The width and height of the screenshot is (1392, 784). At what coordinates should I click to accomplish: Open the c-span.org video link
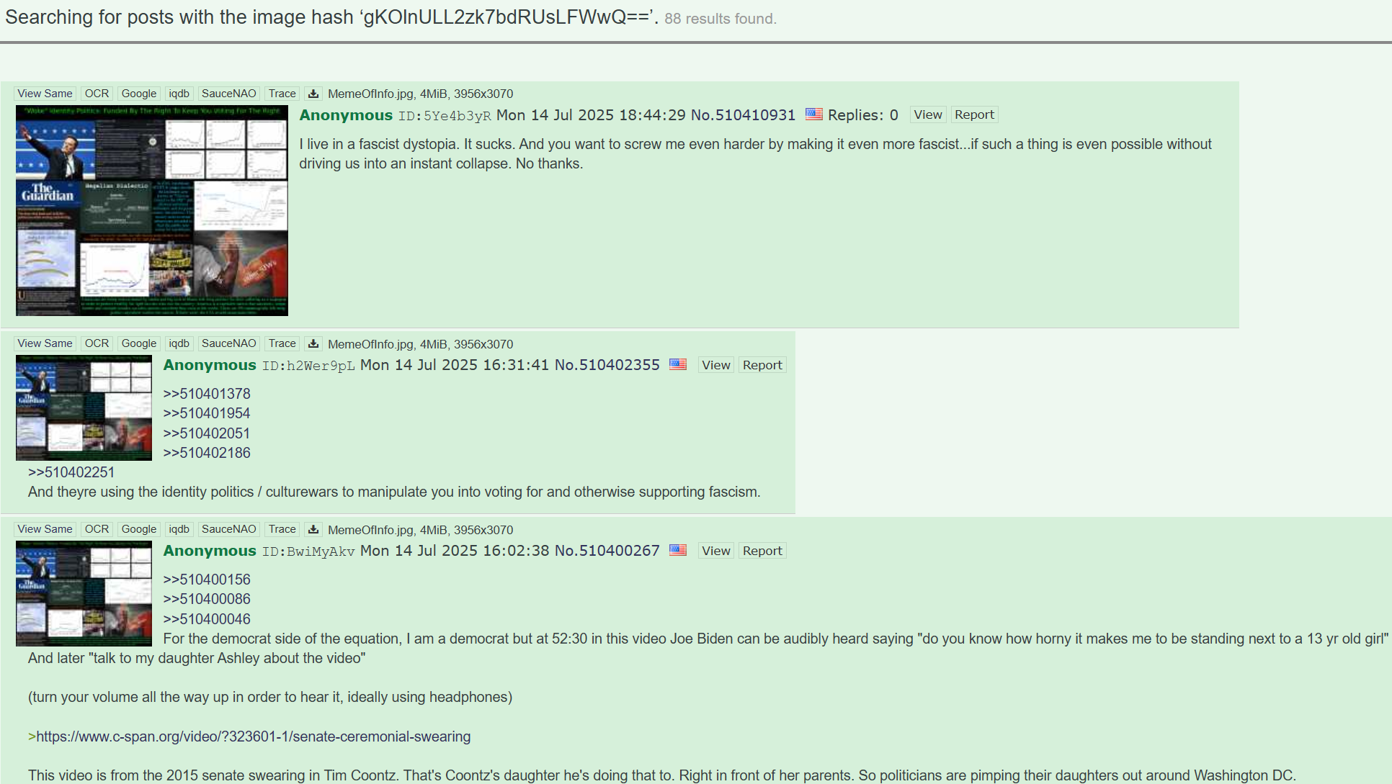(x=254, y=736)
